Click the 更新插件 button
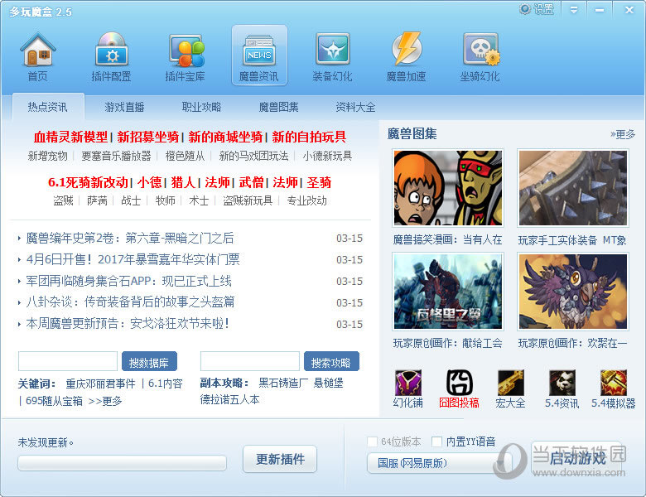Screen dimensions: 646x497 [280, 459]
